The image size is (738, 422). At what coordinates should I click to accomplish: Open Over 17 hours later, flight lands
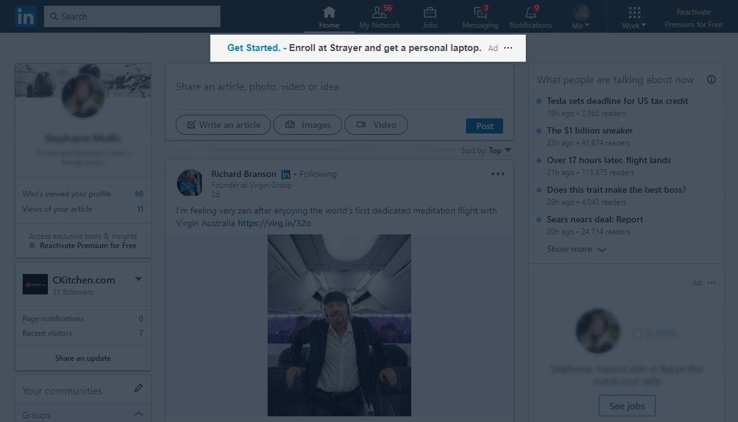(x=608, y=160)
